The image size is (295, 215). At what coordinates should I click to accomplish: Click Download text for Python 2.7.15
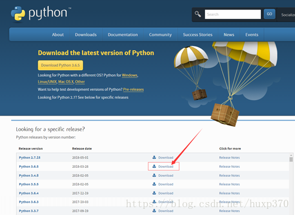click(x=166, y=158)
